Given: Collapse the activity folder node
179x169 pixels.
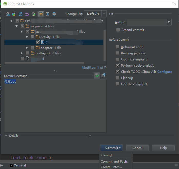Looking at the screenshot, I should (27, 37).
